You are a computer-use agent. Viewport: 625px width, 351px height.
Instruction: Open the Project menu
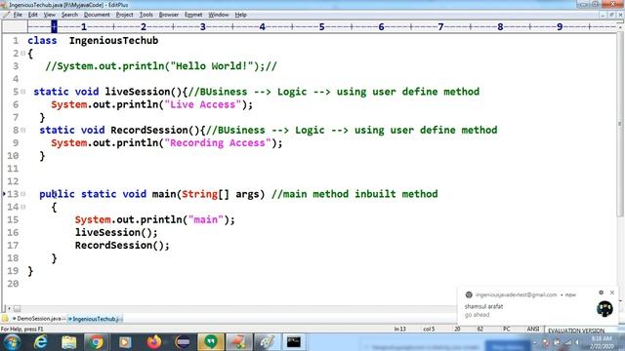click(x=124, y=15)
